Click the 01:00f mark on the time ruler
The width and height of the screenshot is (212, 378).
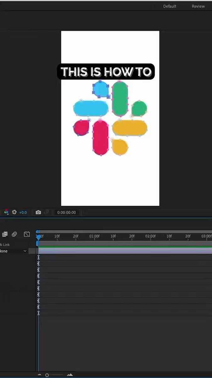[x=94, y=236]
